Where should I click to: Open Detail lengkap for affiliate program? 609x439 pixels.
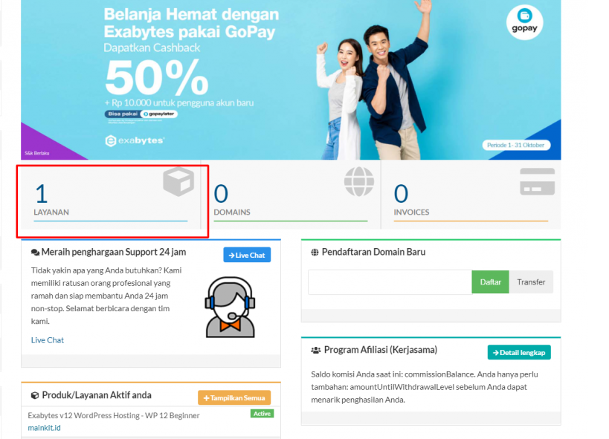[519, 352]
